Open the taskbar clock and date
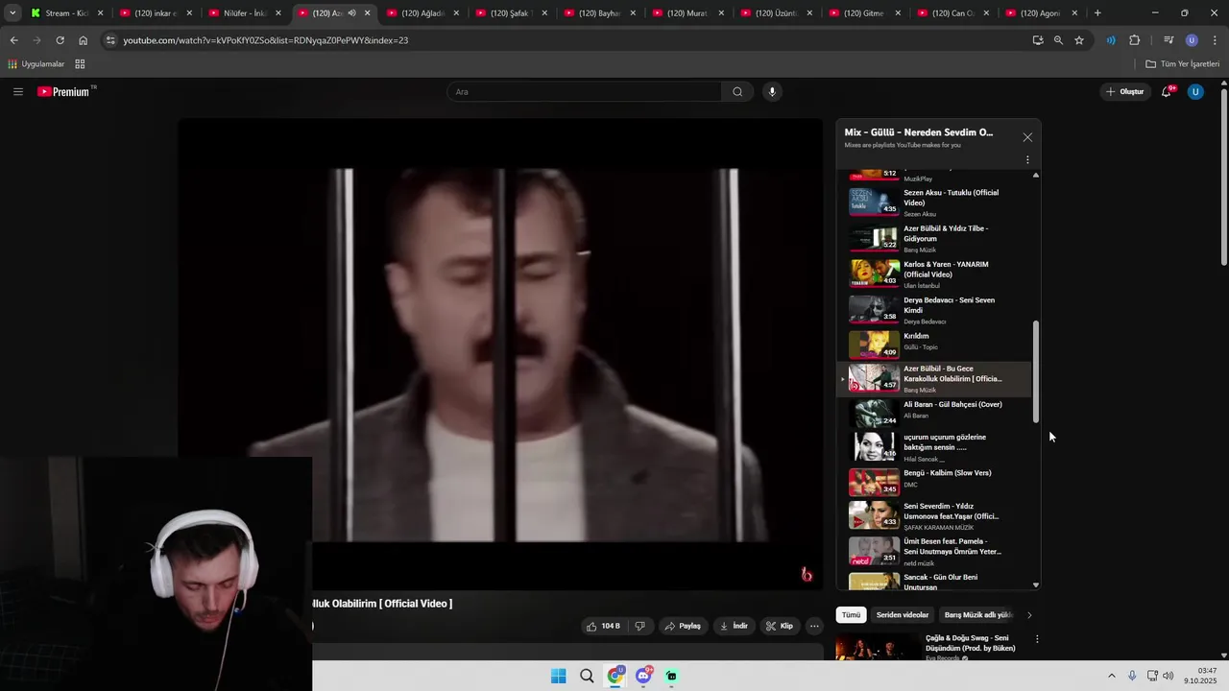The image size is (1229, 691). (1199, 676)
